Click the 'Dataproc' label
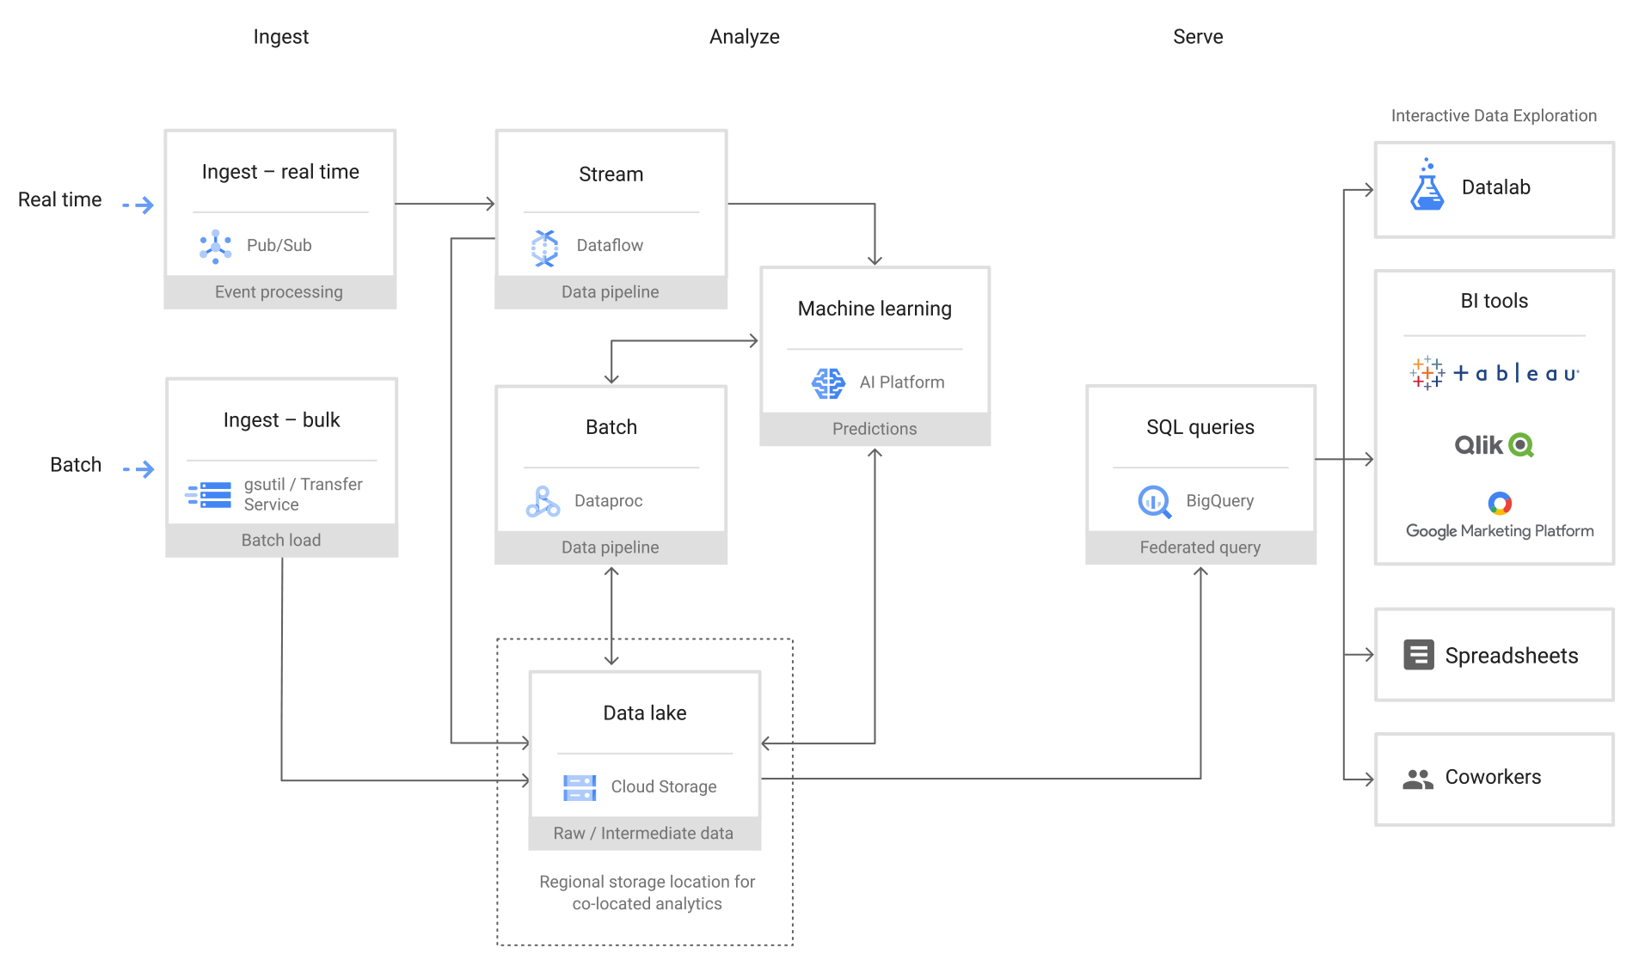The image size is (1651, 960). pyautogui.click(x=609, y=501)
